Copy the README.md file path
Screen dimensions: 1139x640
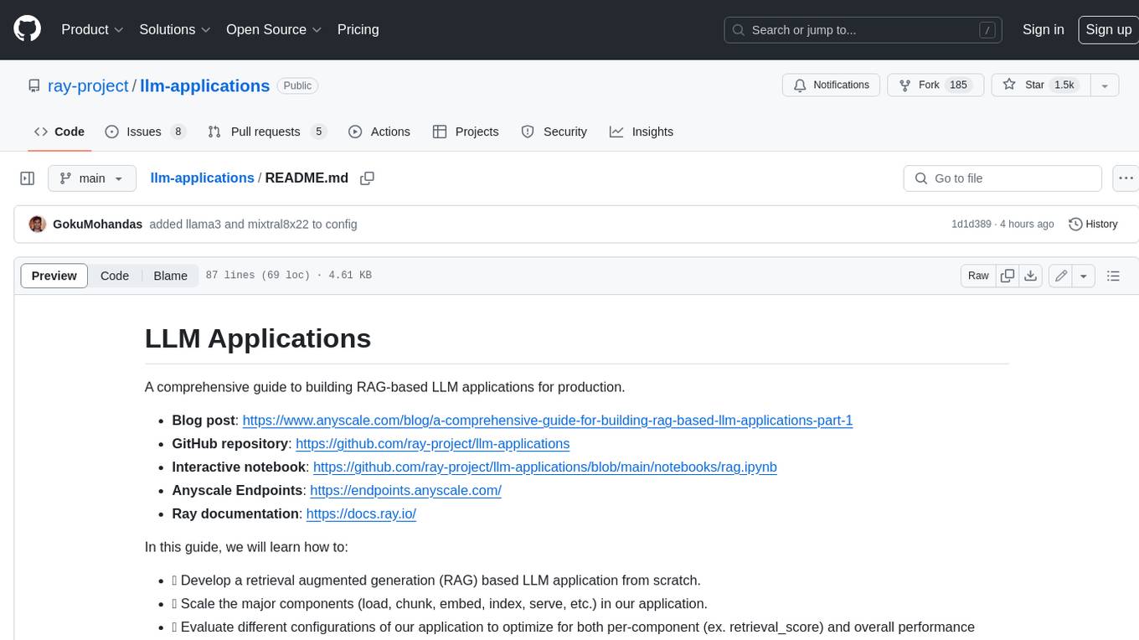click(x=367, y=178)
